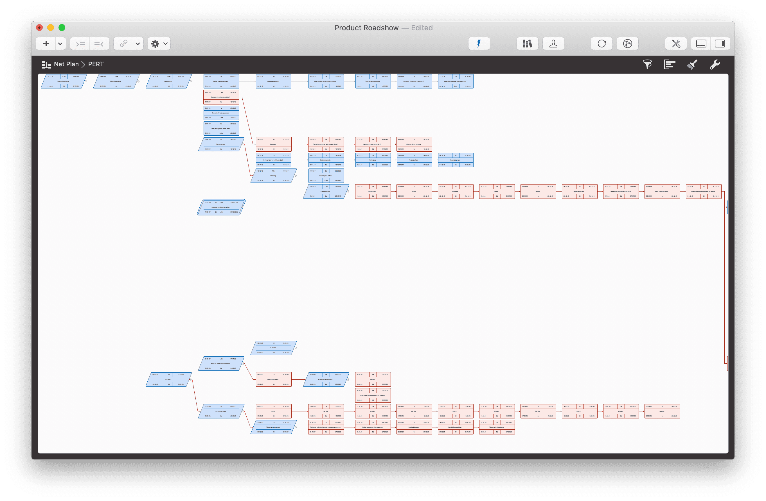Select the style paintbrush icon
766x501 pixels.
(693, 64)
